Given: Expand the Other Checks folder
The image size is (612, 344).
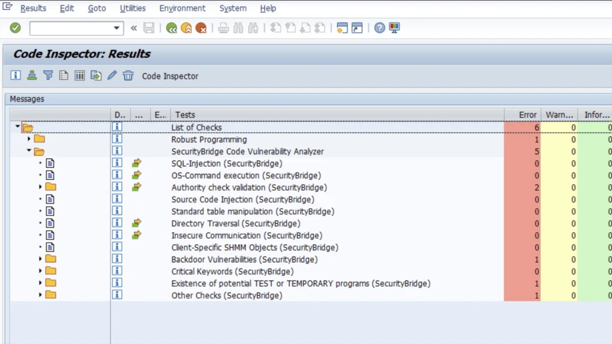Looking at the screenshot, I should coord(40,295).
